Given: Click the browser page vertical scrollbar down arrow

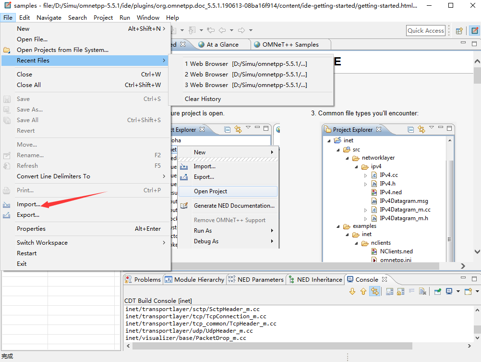Looking at the screenshot, I should 477,251.
